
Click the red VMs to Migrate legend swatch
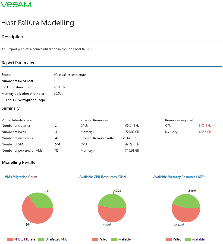10,239
